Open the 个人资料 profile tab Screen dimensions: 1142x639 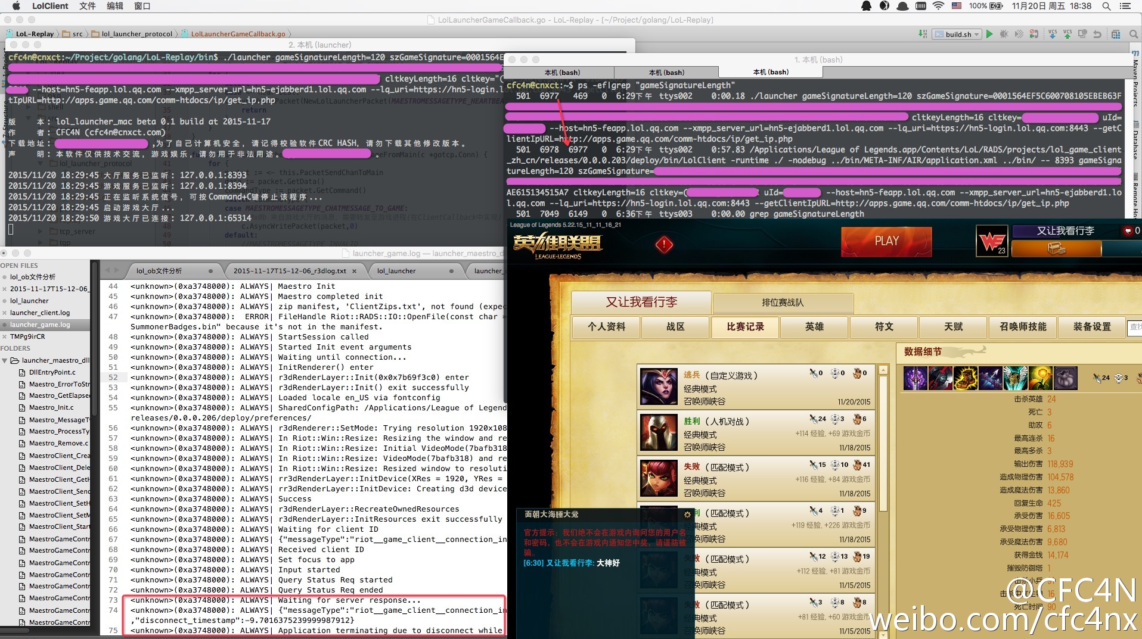[606, 327]
